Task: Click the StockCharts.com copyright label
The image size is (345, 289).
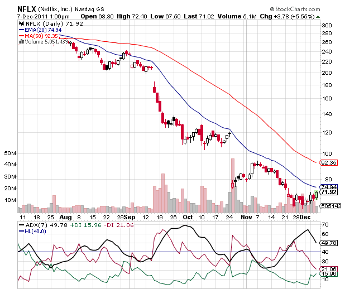Action: (x=295, y=9)
